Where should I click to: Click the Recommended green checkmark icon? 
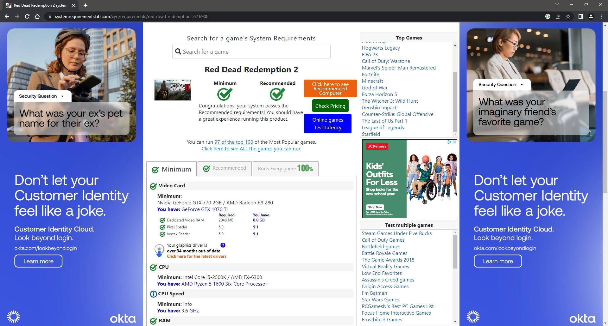pos(277,94)
